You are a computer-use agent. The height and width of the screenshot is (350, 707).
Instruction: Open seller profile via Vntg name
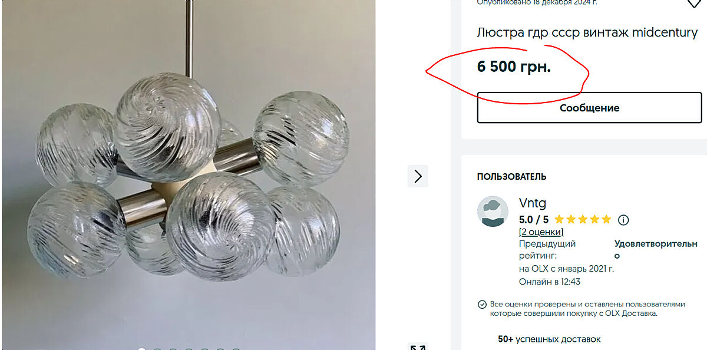tap(532, 203)
